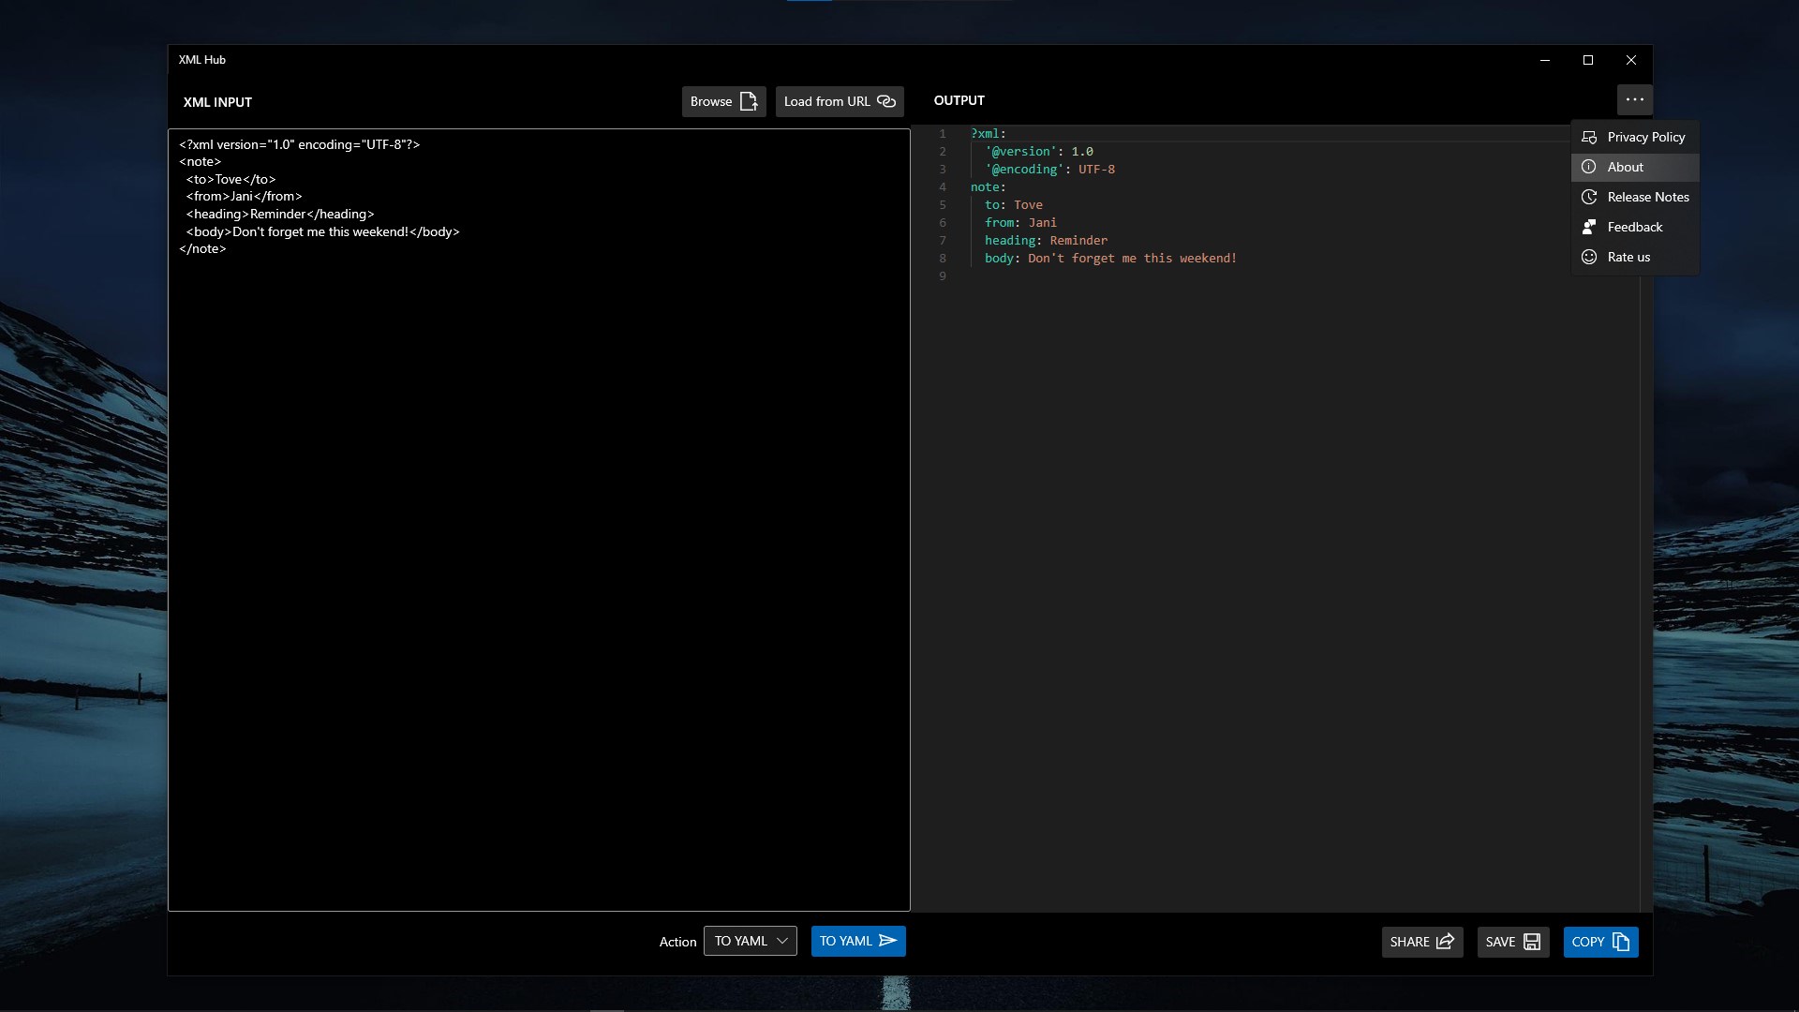Click the 'note:' output line

[x=989, y=186]
